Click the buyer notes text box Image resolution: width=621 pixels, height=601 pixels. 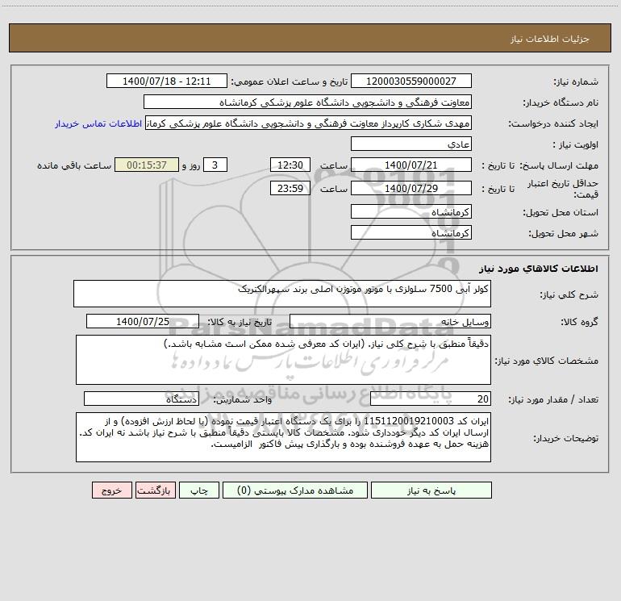[x=283, y=437]
